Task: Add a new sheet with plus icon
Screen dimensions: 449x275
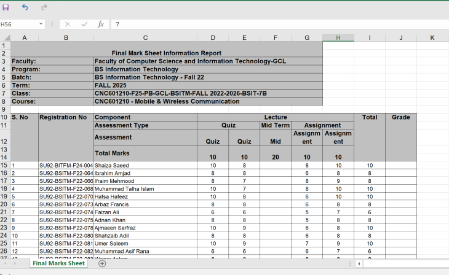Action: (102, 263)
